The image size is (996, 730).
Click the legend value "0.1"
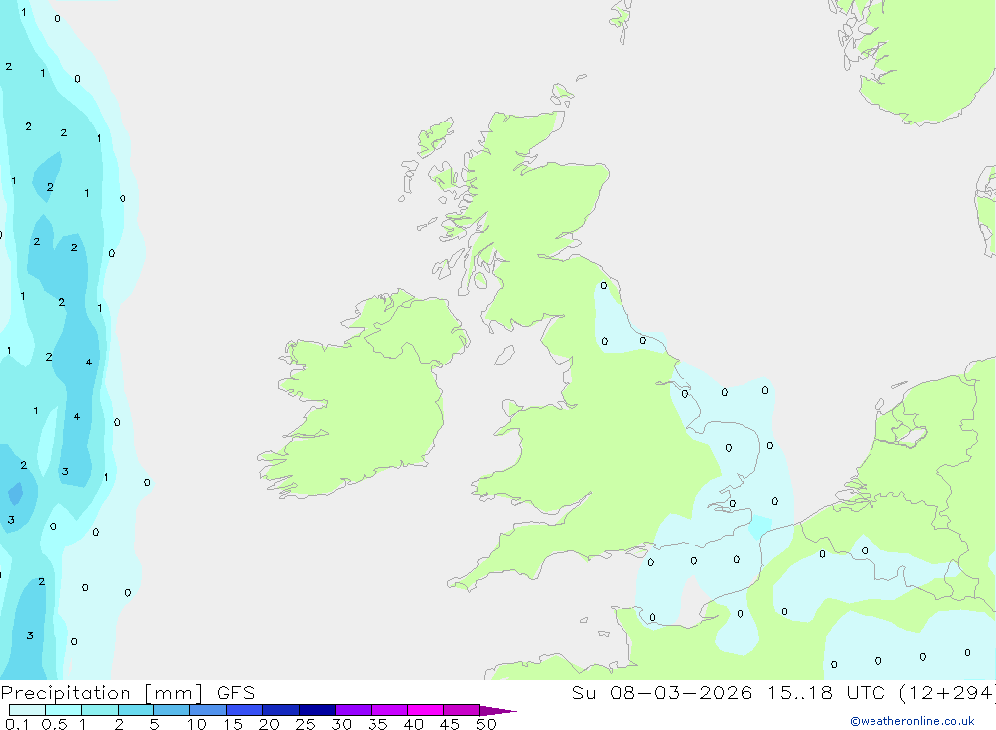pos(17,724)
